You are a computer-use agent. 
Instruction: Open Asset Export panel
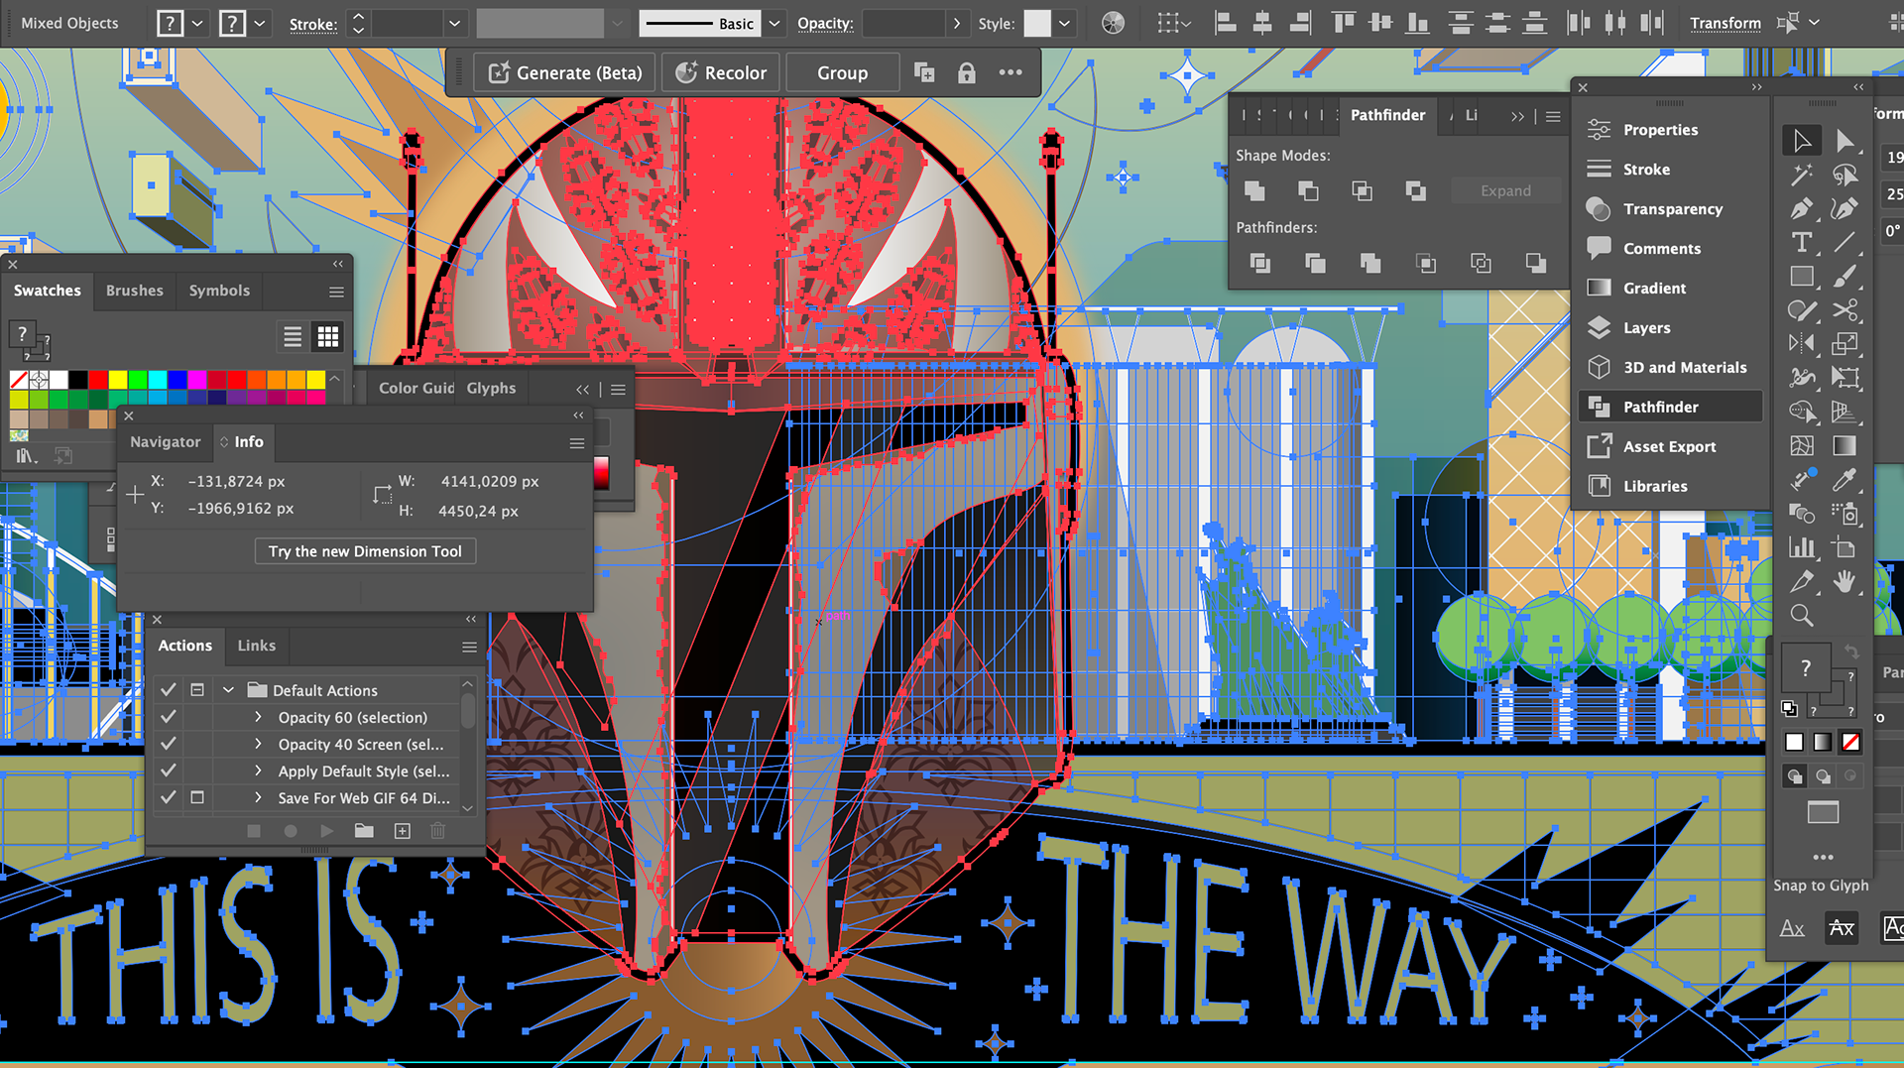pos(1670,446)
